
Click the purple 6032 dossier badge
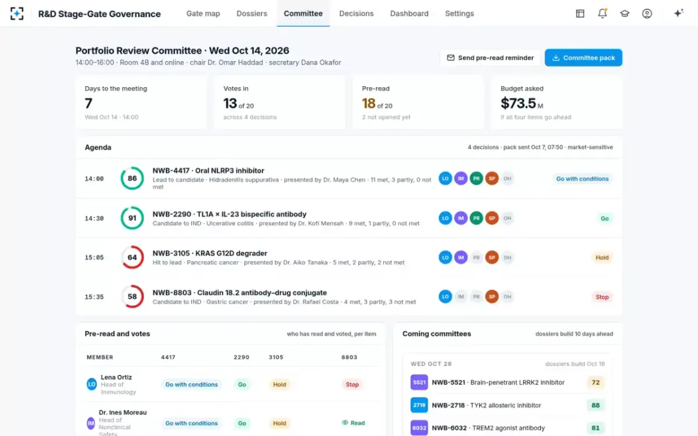pyautogui.click(x=419, y=428)
